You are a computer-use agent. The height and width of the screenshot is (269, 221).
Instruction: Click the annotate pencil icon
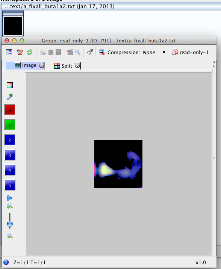pos(20,52)
